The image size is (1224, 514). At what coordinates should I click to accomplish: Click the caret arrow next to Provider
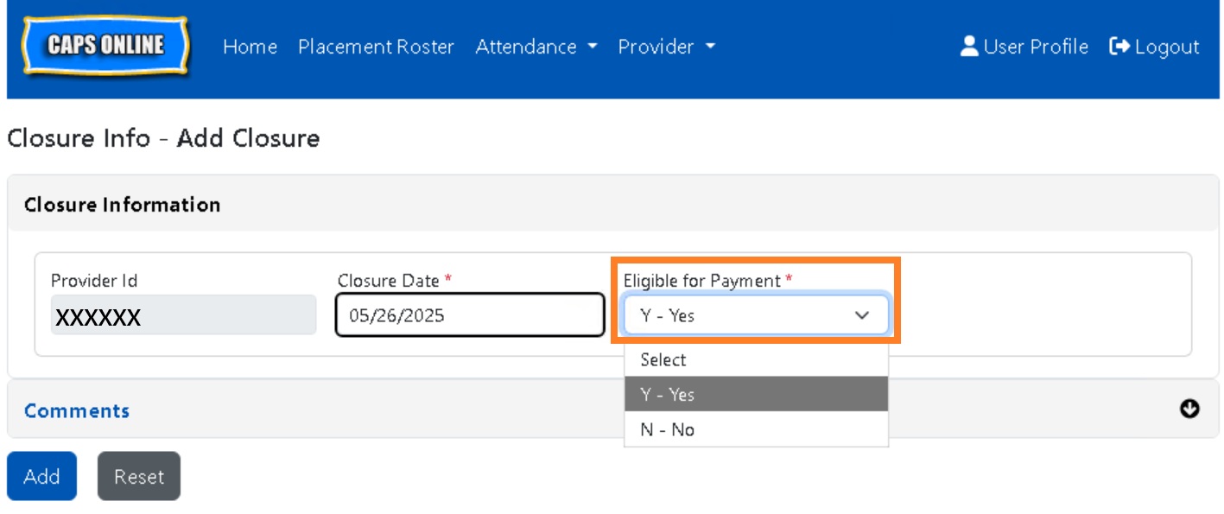(710, 47)
